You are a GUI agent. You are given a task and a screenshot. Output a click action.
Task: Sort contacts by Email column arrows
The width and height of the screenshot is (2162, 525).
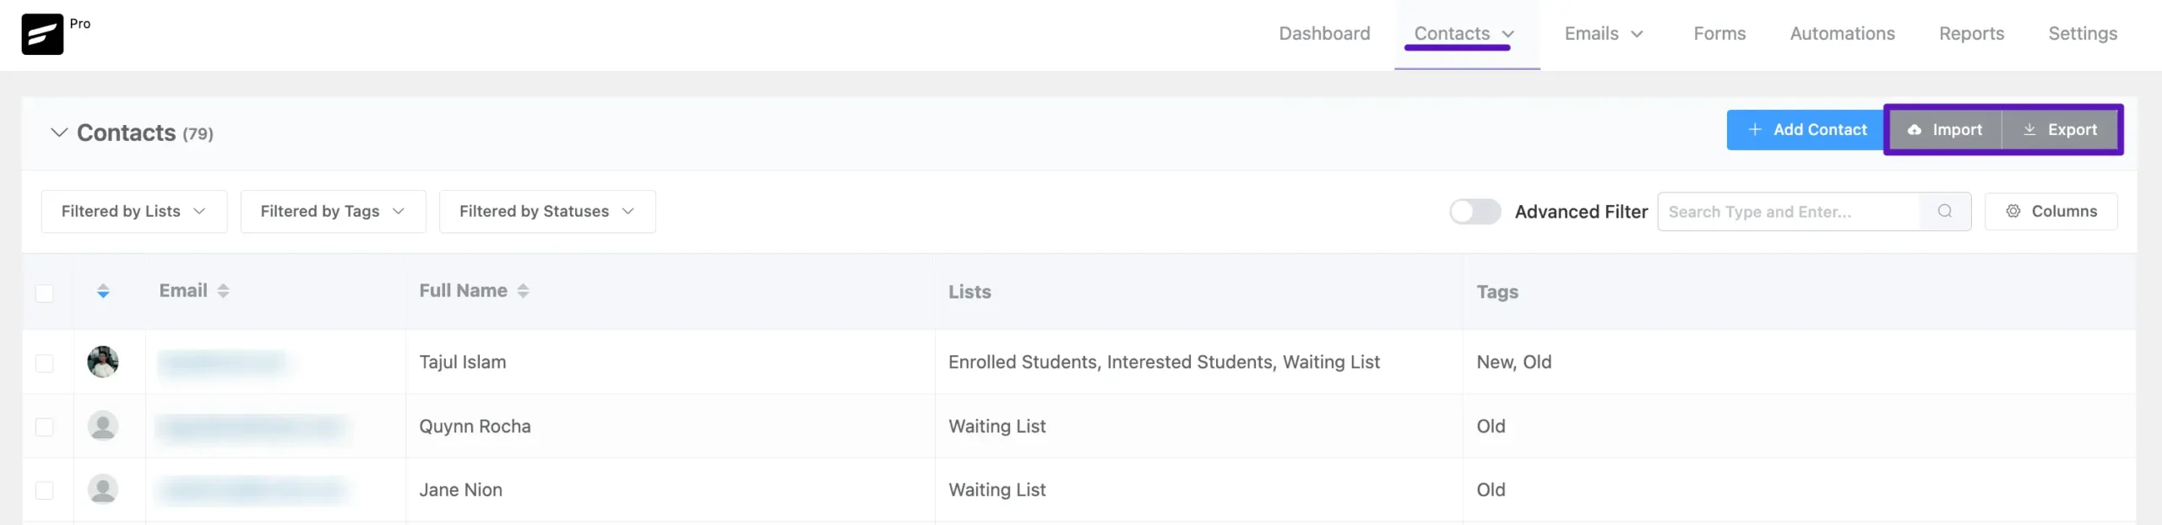[x=223, y=290]
